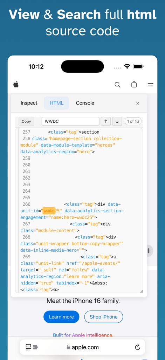Reload the page with refresh icon
The width and height of the screenshot is (165, 360).
click(x=138, y=347)
